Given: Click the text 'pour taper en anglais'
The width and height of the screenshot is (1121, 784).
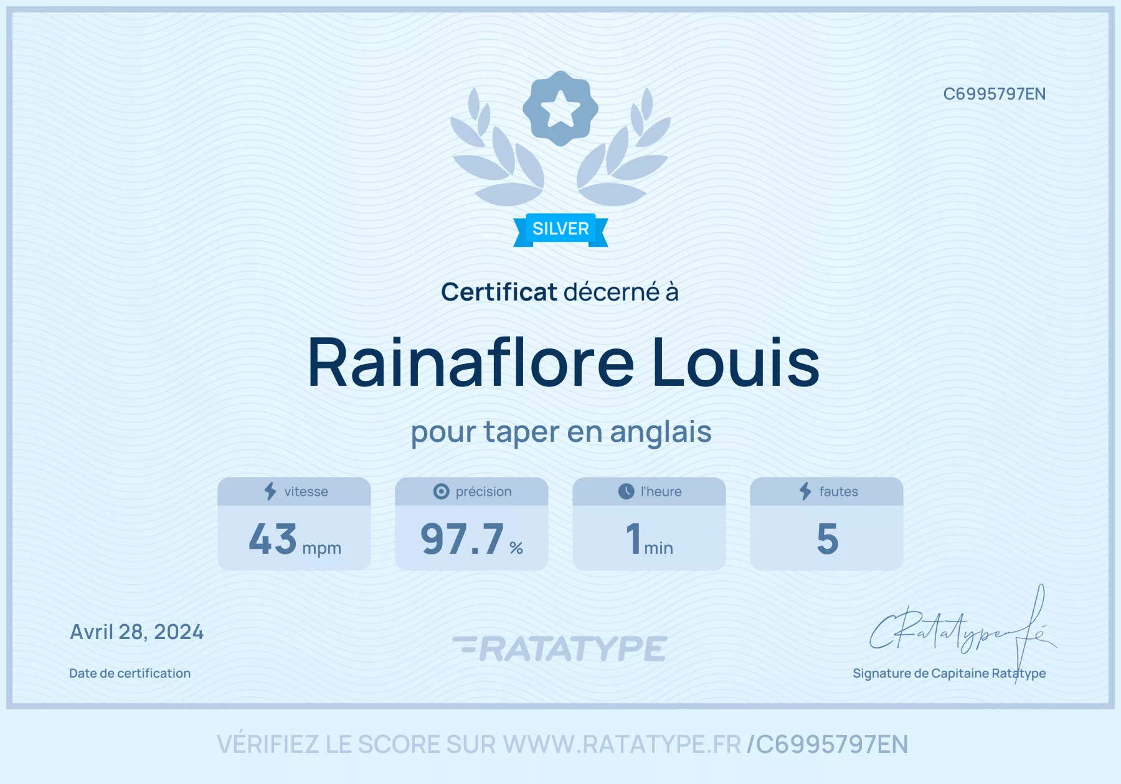Looking at the screenshot, I should [561, 432].
